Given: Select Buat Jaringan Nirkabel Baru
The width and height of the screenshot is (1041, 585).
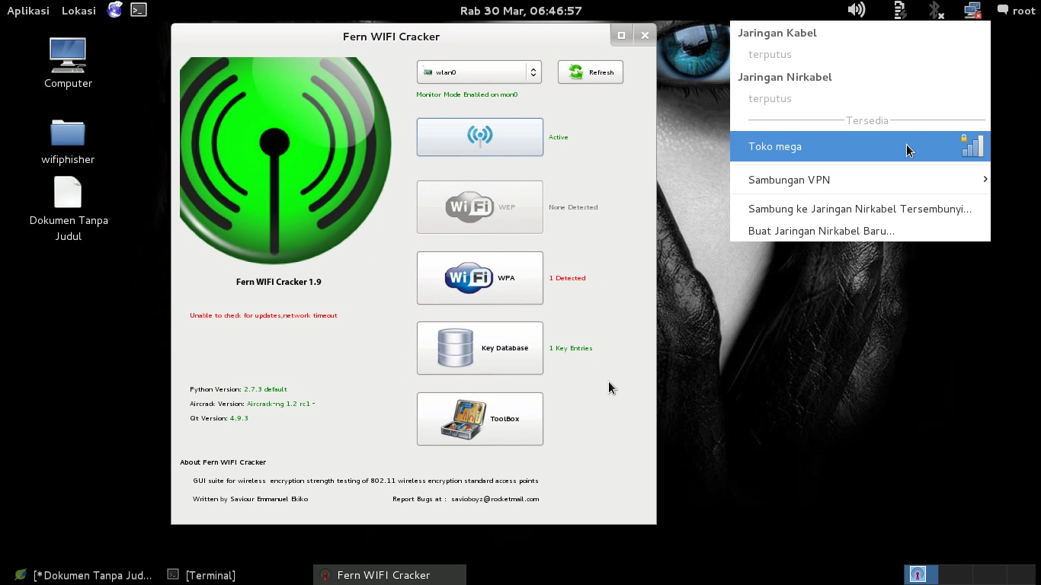Looking at the screenshot, I should 860,231.
